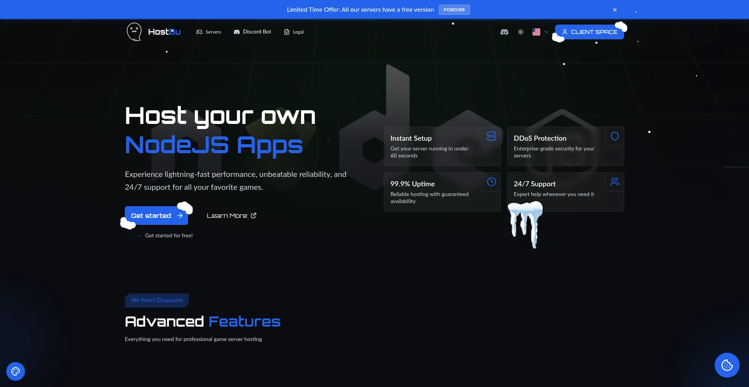
Task: Click the HostBu ghost logo icon
Action: (x=134, y=32)
